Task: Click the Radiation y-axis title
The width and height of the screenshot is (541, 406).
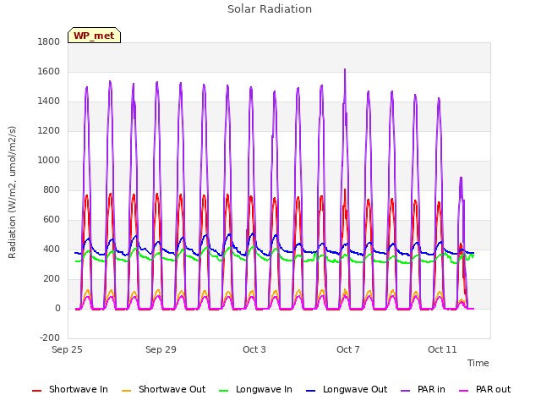Action: [x=12, y=192]
